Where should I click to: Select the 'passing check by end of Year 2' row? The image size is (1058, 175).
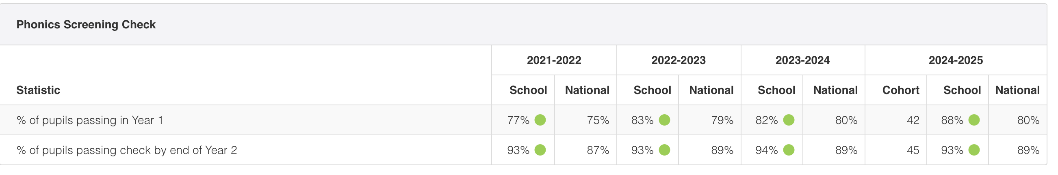coord(126,150)
